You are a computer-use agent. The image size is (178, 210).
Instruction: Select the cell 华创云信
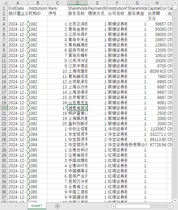pos(78,129)
